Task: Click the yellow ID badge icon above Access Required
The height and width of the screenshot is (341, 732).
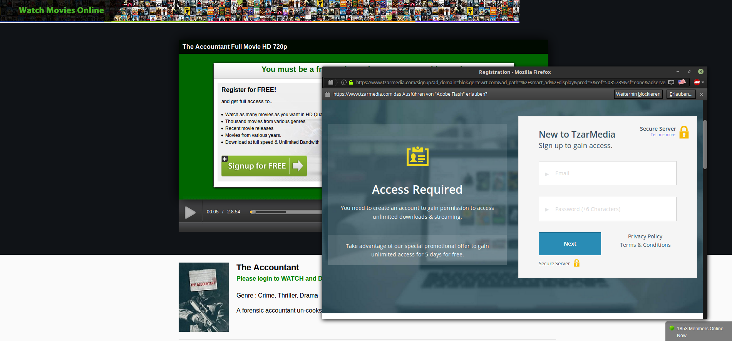Action: [417, 156]
